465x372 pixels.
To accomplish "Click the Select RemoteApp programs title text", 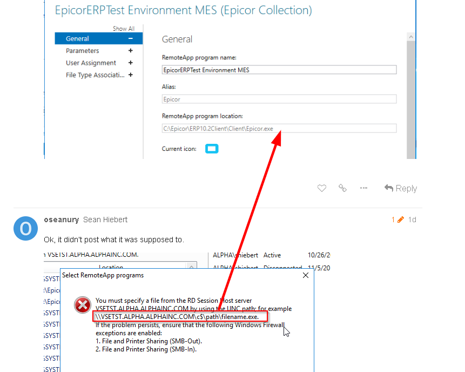I will tap(103, 275).
